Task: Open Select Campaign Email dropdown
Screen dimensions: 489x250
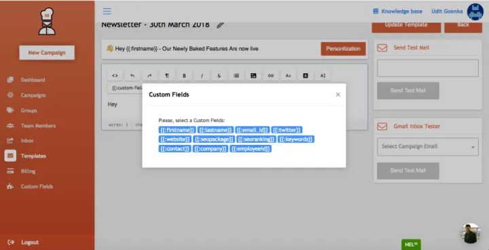Action: (x=428, y=146)
